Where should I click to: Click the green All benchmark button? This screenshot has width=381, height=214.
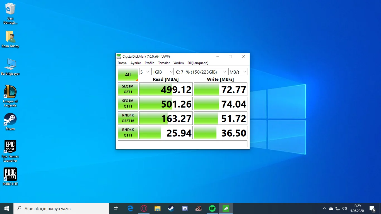tap(128, 75)
